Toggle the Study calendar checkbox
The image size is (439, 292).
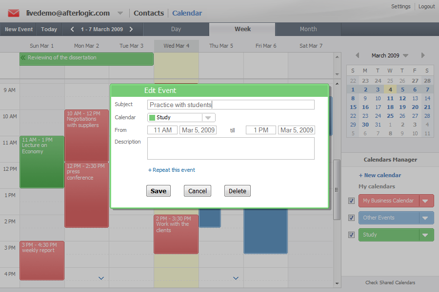351,235
